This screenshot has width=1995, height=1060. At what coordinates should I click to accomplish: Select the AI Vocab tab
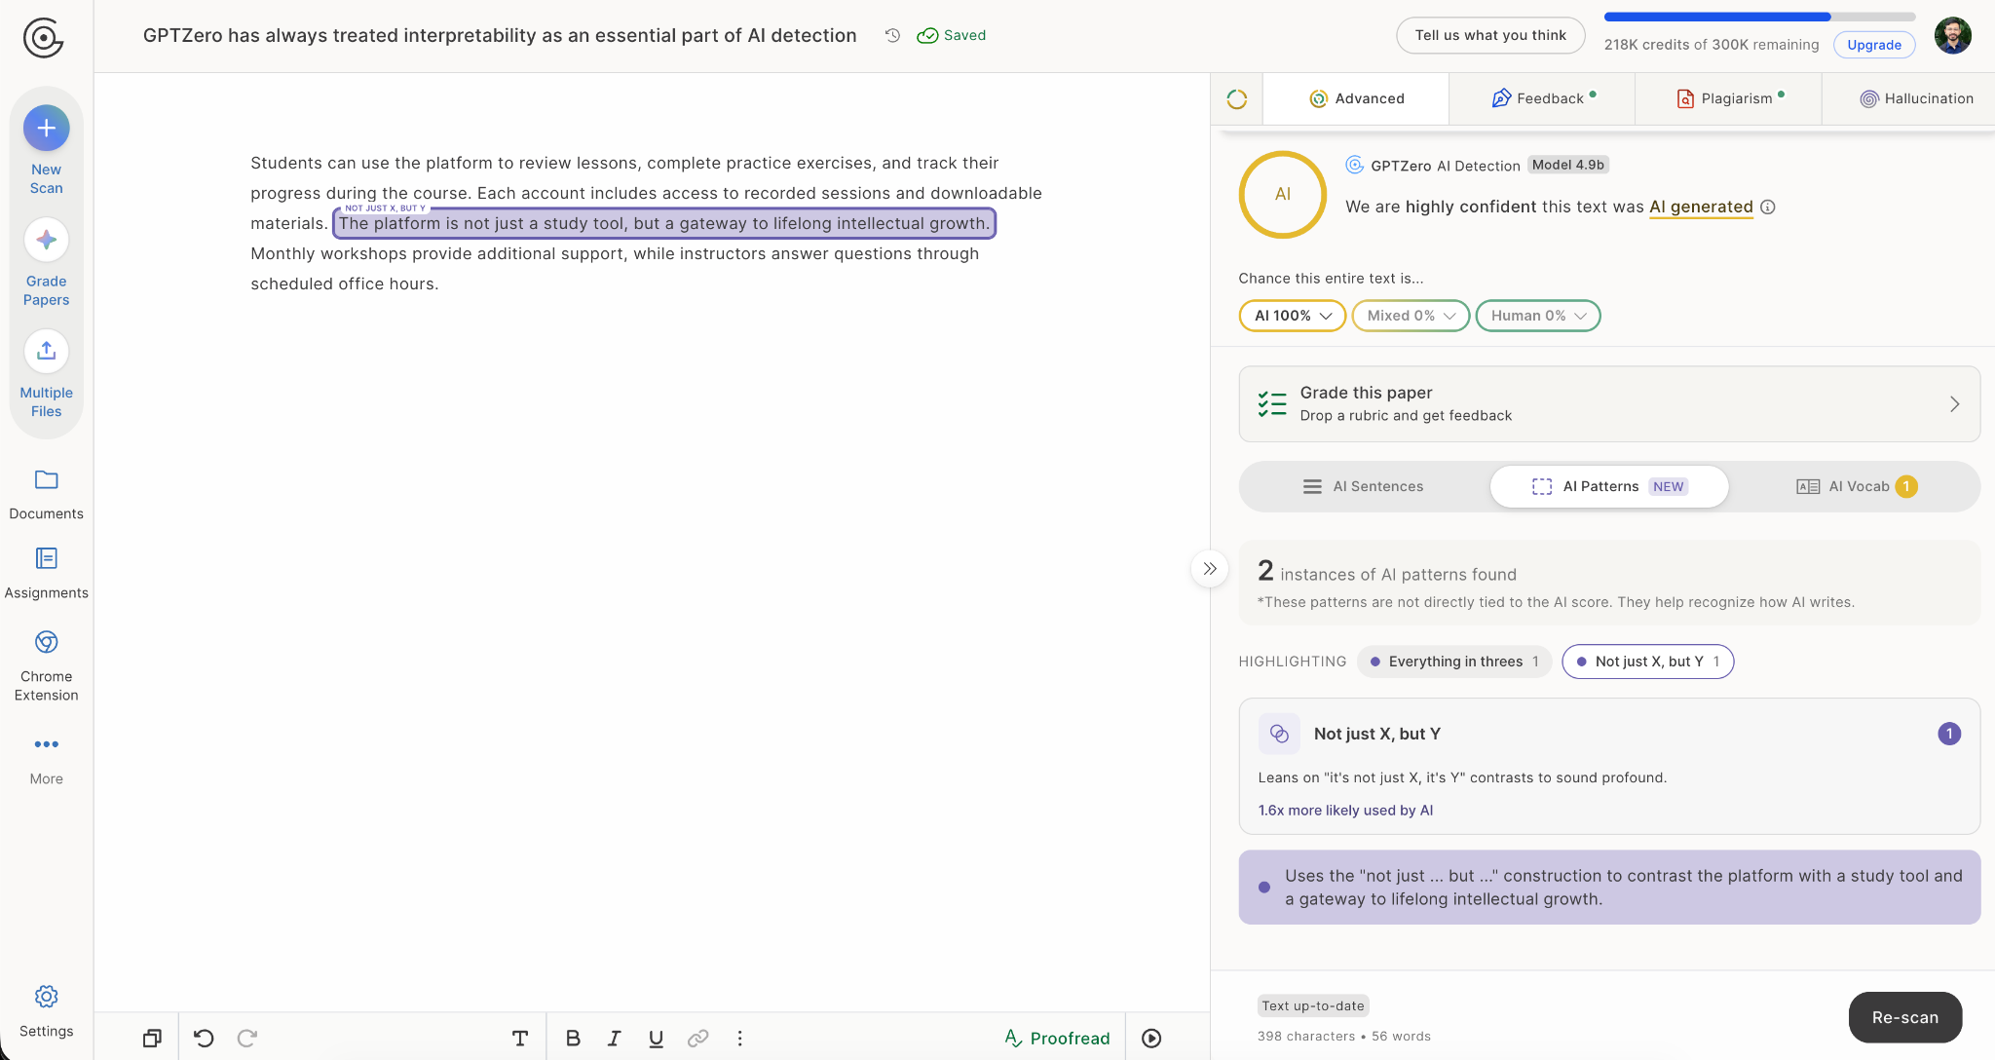(x=1857, y=486)
